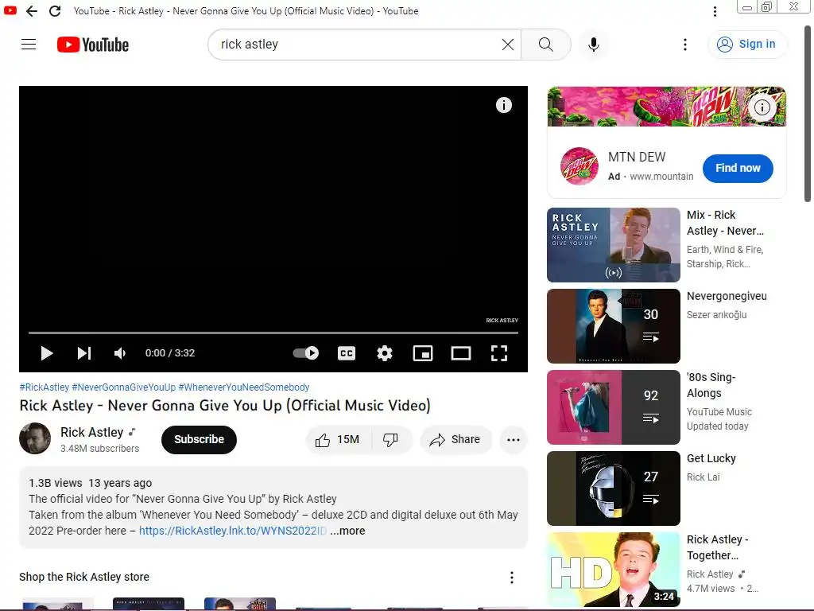Play the video
Viewport: 814px width, 611px height.
pyautogui.click(x=47, y=353)
